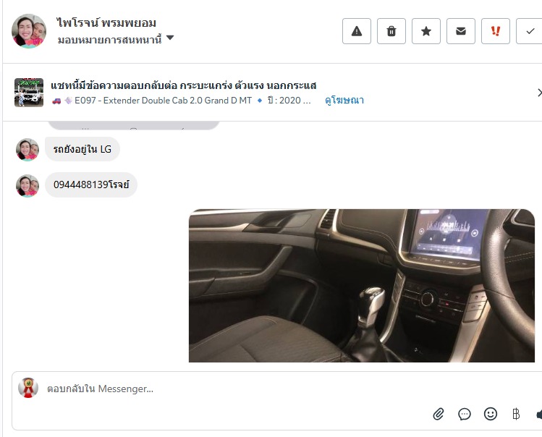The width and height of the screenshot is (542, 437).
Task: Open saved replies speech bubble icon
Action: click(x=465, y=414)
